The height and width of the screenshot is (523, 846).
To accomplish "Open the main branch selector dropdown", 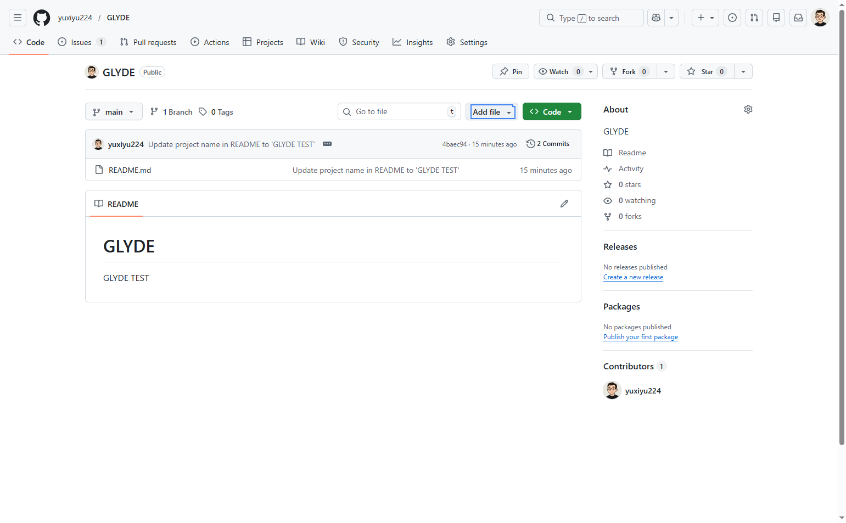I will tap(114, 111).
